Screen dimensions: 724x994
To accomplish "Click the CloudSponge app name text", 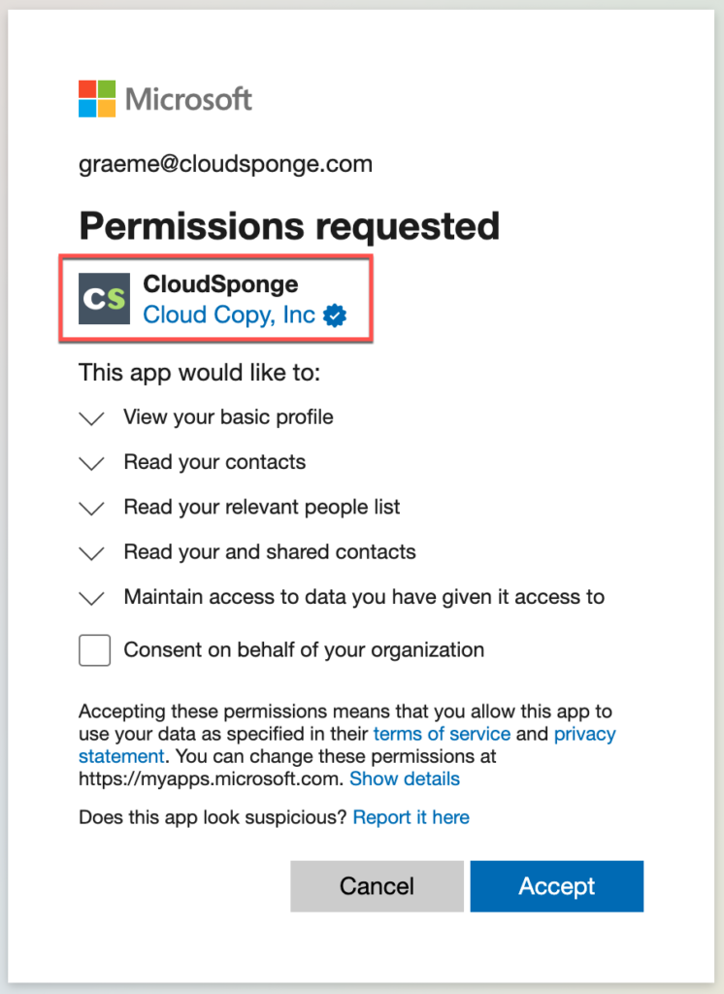I will click(220, 284).
